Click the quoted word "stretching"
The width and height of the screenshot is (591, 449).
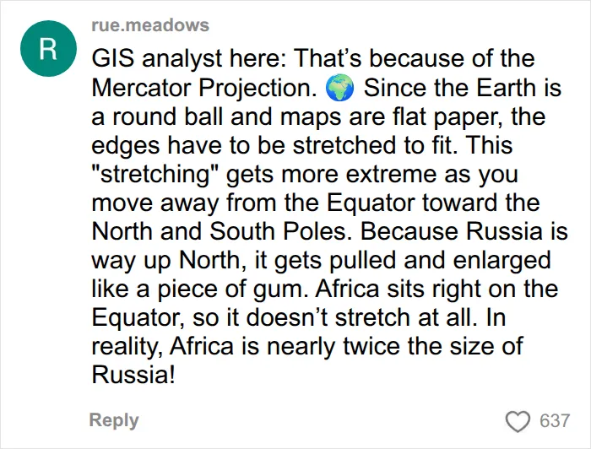click(x=156, y=174)
